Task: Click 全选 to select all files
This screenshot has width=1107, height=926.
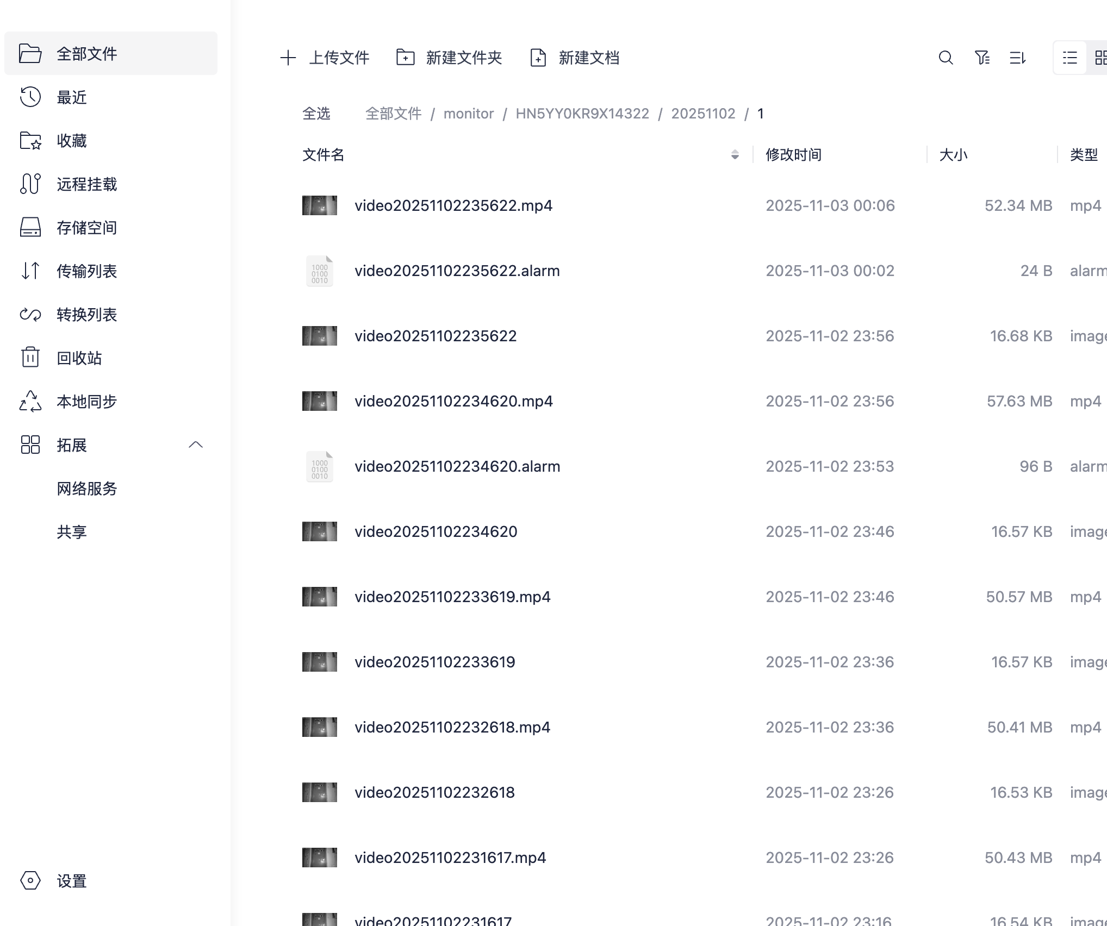Action: click(316, 114)
